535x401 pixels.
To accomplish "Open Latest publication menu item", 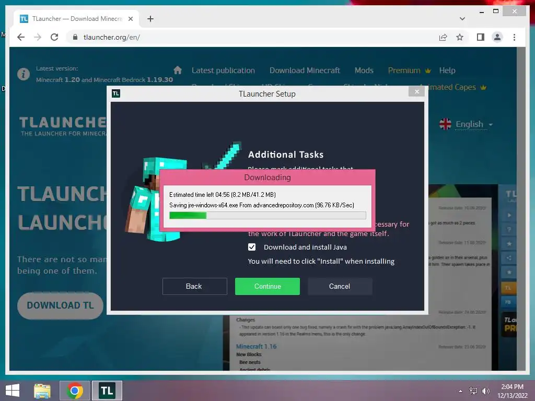I will 223,70.
